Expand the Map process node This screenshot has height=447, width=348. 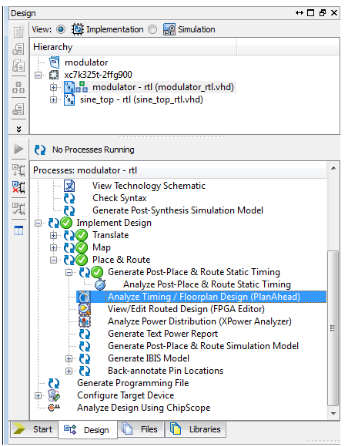click(x=53, y=247)
